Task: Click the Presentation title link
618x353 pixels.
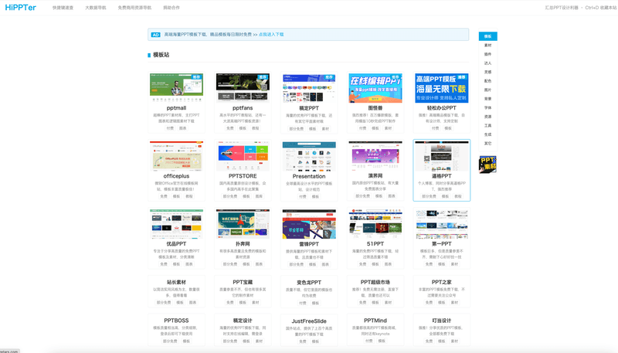Action: [x=309, y=176]
